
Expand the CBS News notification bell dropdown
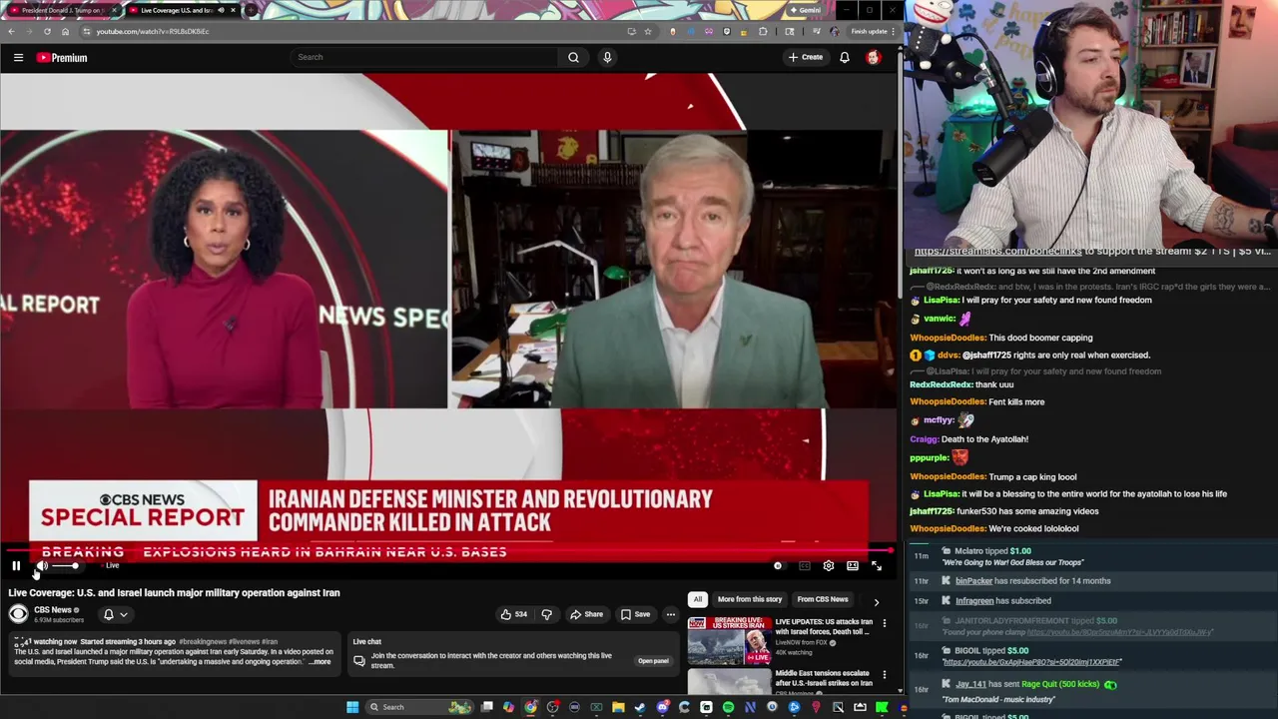pos(115,614)
